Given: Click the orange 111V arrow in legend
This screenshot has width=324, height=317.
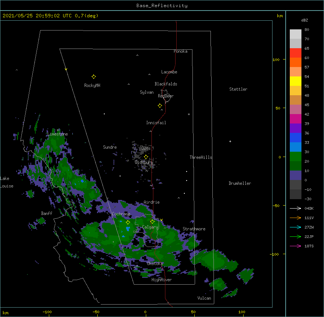Looking at the screenshot, I should [x=295, y=218].
